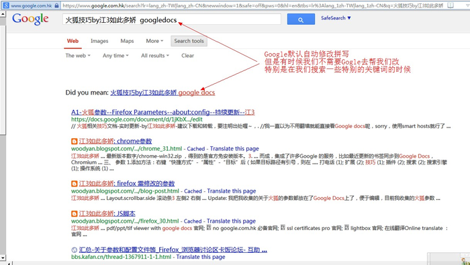This screenshot has width=470, height=265.
Task: Open the 汇总-关于参数和配置文件等 kafan result
Action: click(x=173, y=250)
